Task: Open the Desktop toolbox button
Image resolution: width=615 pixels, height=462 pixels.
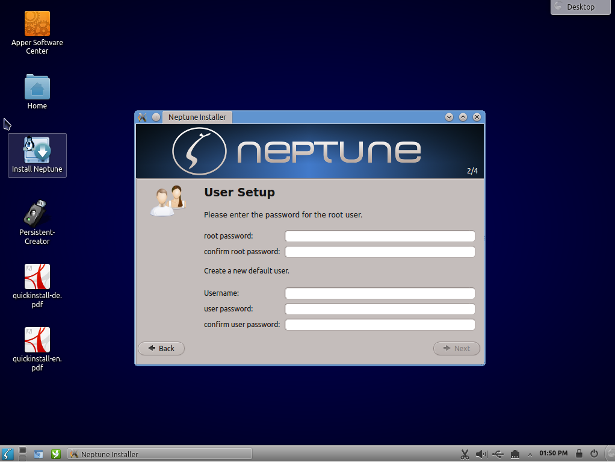Action: (581, 7)
